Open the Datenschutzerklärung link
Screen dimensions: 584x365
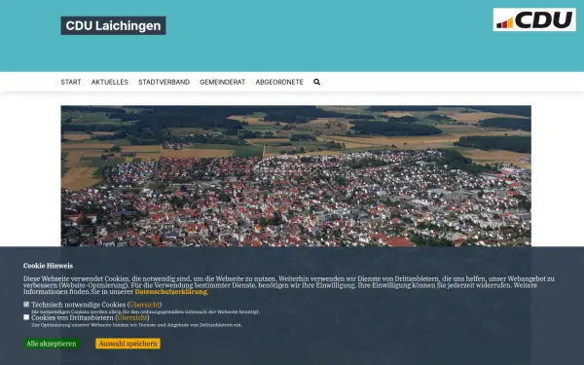171,292
